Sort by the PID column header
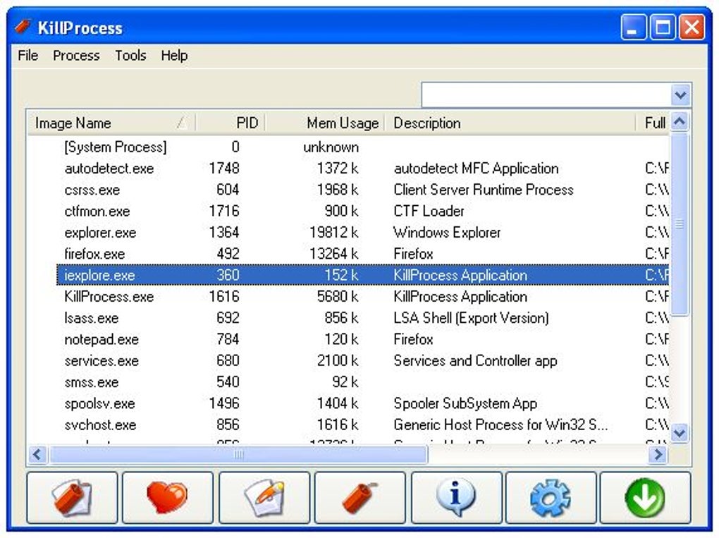This screenshot has width=719, height=538. [231, 123]
